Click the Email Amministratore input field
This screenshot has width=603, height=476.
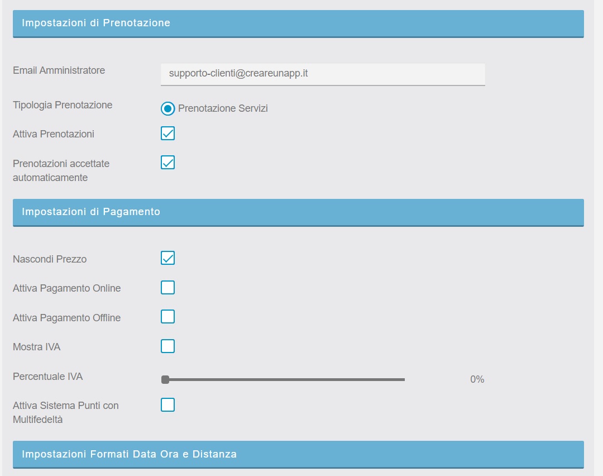323,74
